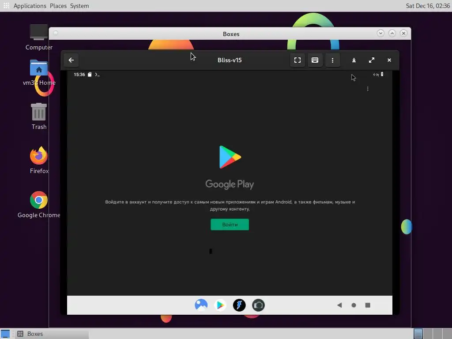452x339 pixels.
Task: Click the Russian sign-in description text
Action: pyautogui.click(x=230, y=205)
